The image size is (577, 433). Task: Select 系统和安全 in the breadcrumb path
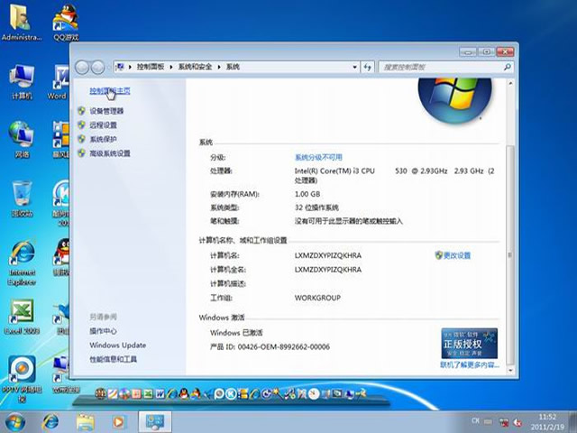pos(197,68)
